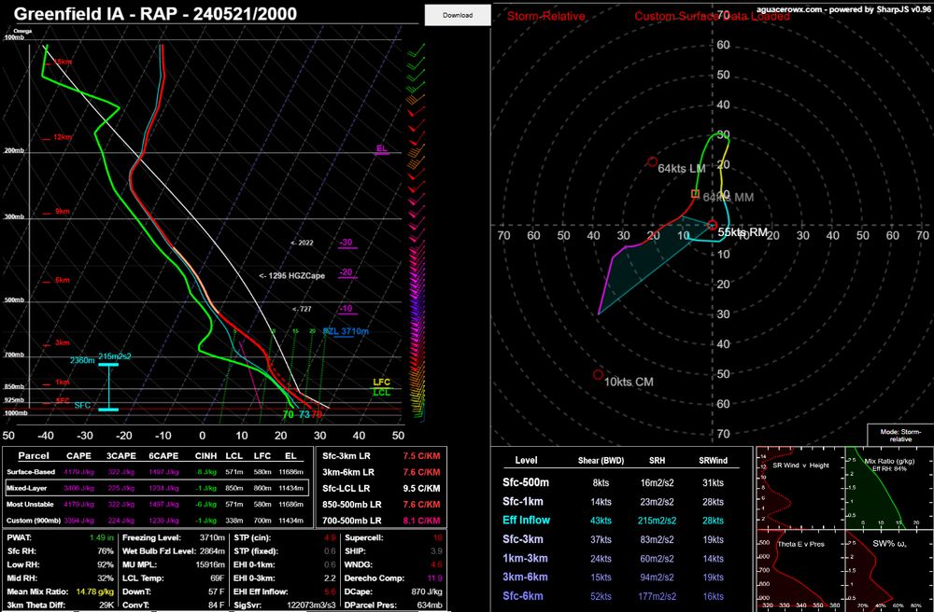Click the Sfc-3km shear value 37kts
Image resolution: width=934 pixels, height=612 pixels.
pyautogui.click(x=601, y=539)
